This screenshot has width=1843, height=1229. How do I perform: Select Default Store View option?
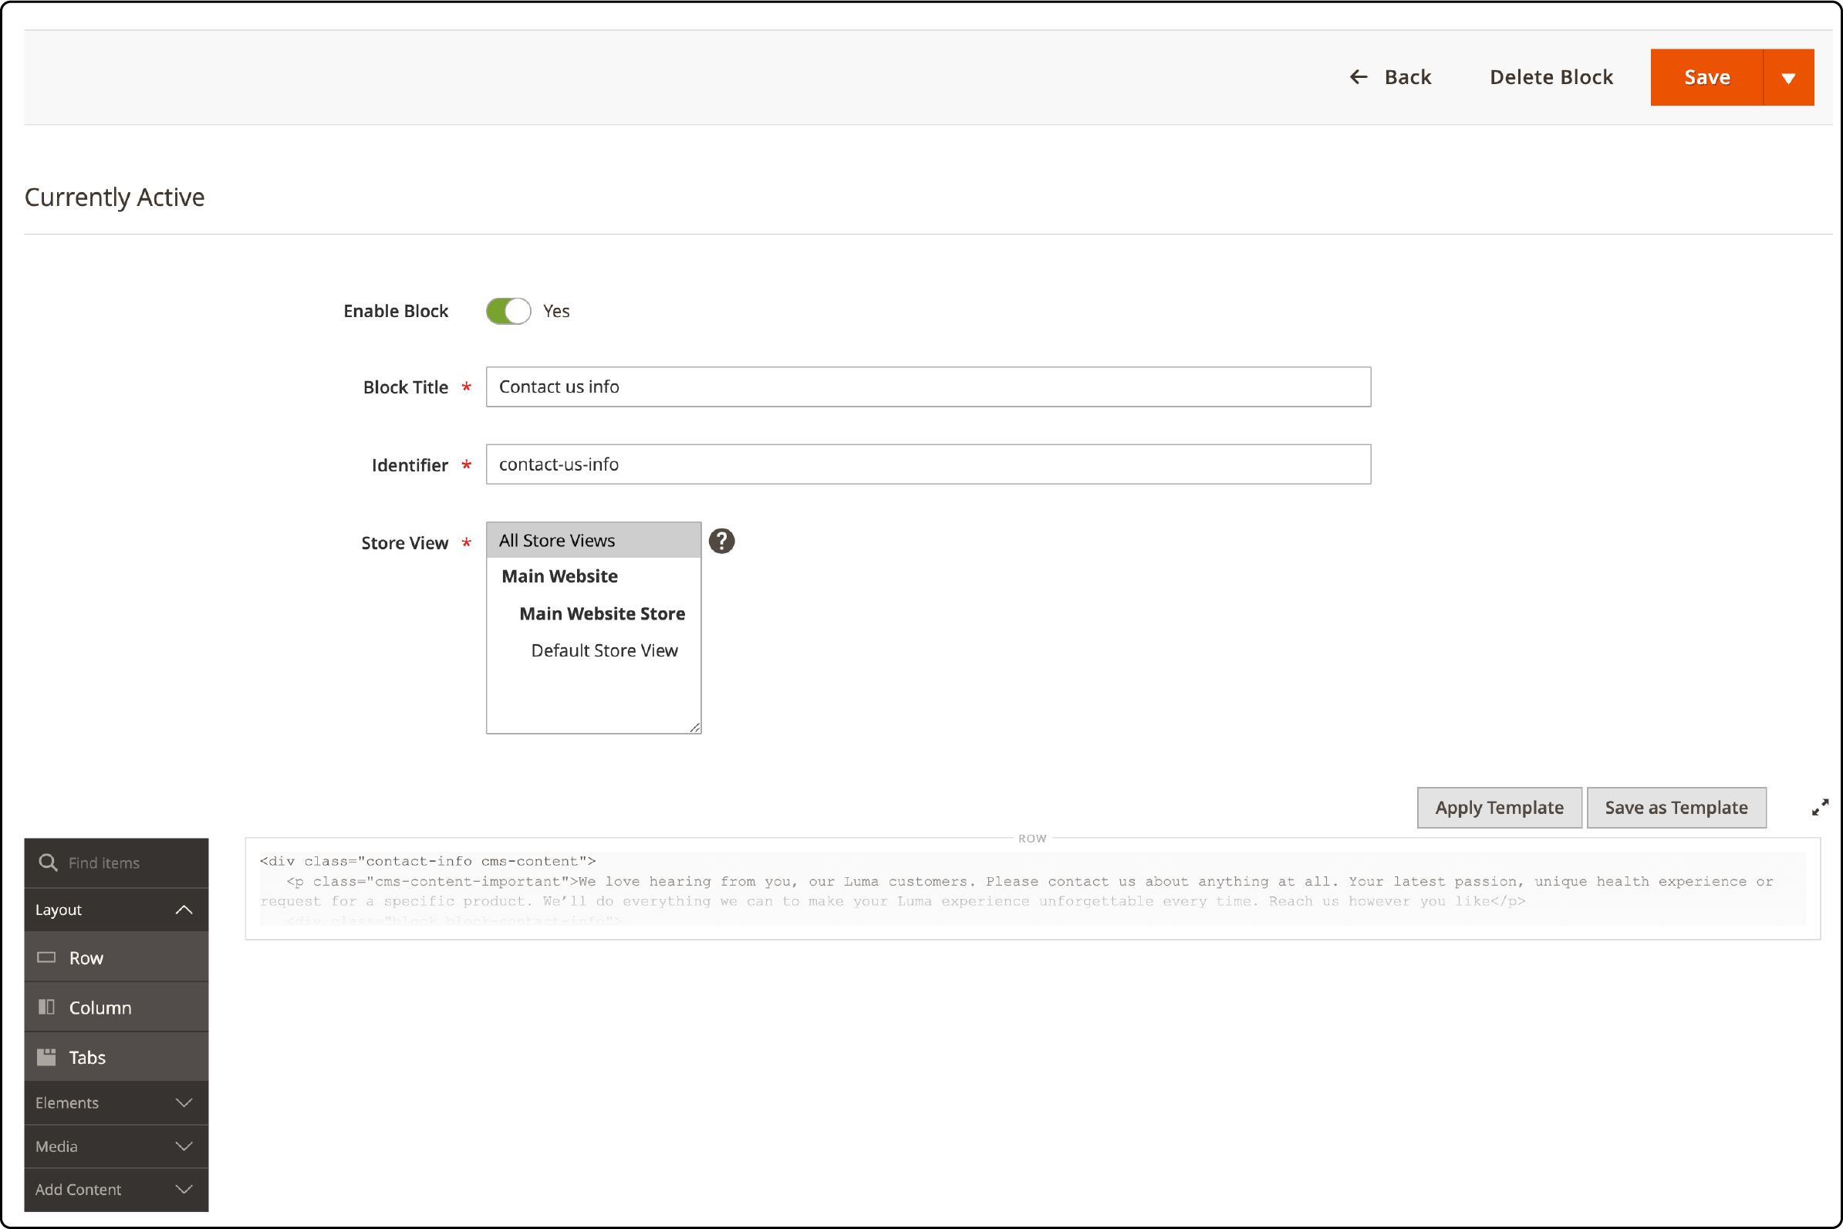point(603,650)
